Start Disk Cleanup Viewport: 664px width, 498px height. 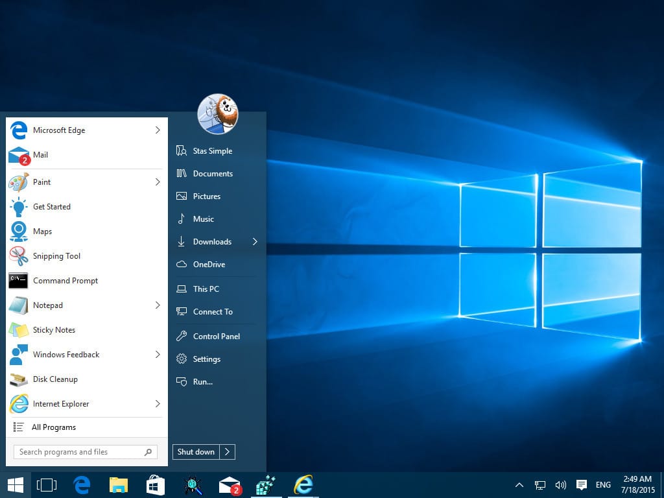55,379
